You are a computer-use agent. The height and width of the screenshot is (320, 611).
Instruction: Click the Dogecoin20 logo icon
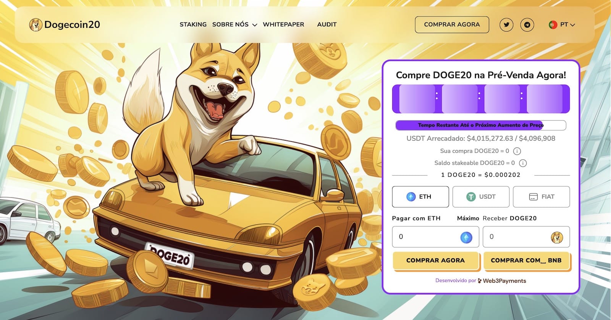coord(36,25)
